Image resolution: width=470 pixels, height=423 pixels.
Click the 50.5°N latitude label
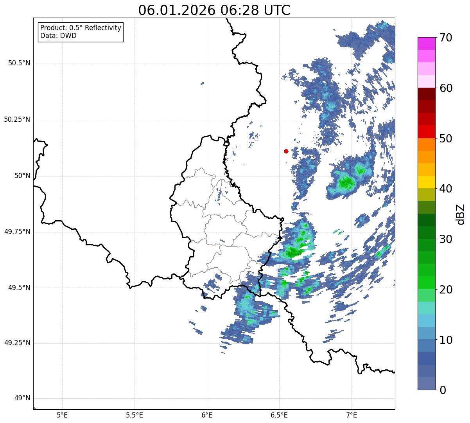coord(19,63)
